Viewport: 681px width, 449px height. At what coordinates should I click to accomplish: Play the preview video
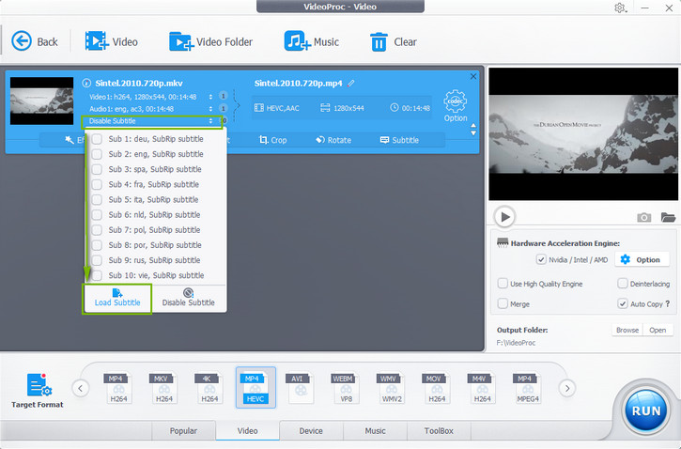click(x=504, y=217)
